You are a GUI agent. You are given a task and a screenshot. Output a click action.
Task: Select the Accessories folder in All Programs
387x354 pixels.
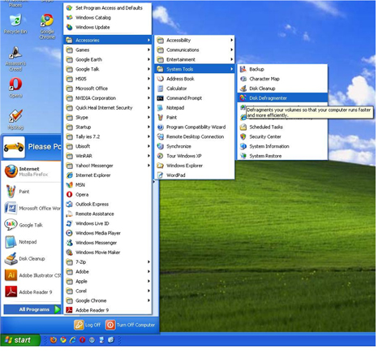107,40
